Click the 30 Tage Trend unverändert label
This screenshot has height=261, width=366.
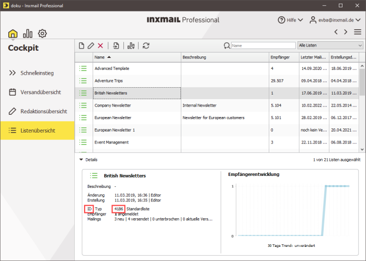click(x=291, y=246)
